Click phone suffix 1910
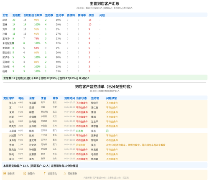This screenshot has width=209, height=187. click(20, 107)
